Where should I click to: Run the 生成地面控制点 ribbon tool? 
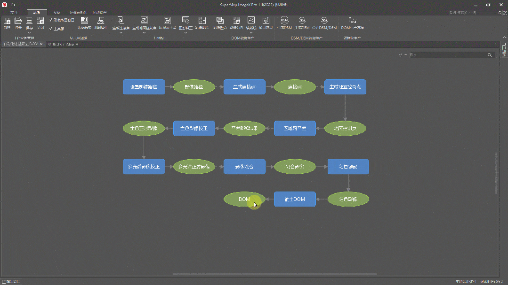144,23
